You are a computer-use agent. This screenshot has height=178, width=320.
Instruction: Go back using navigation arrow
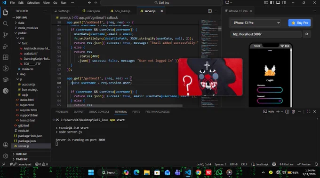tap(89, 3)
